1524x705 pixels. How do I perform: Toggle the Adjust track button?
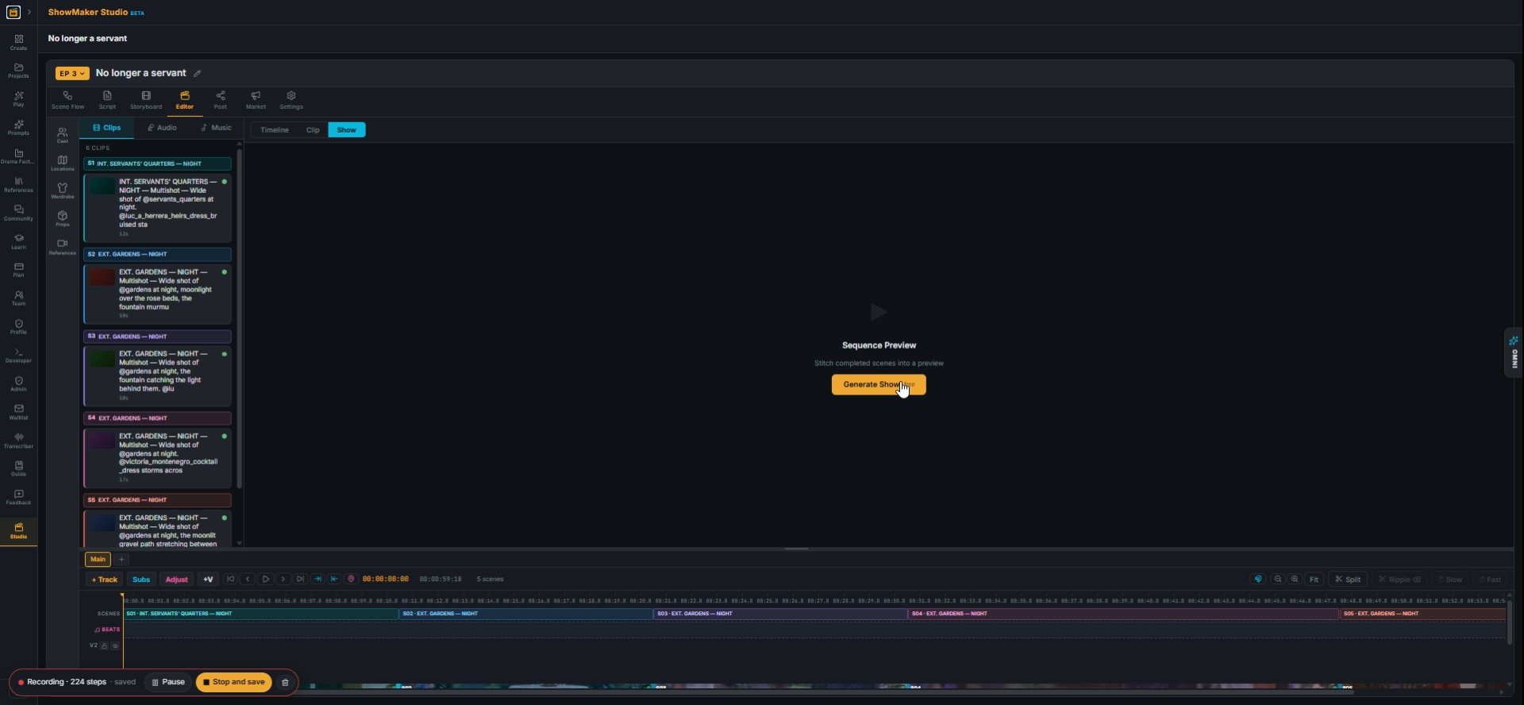[176, 580]
